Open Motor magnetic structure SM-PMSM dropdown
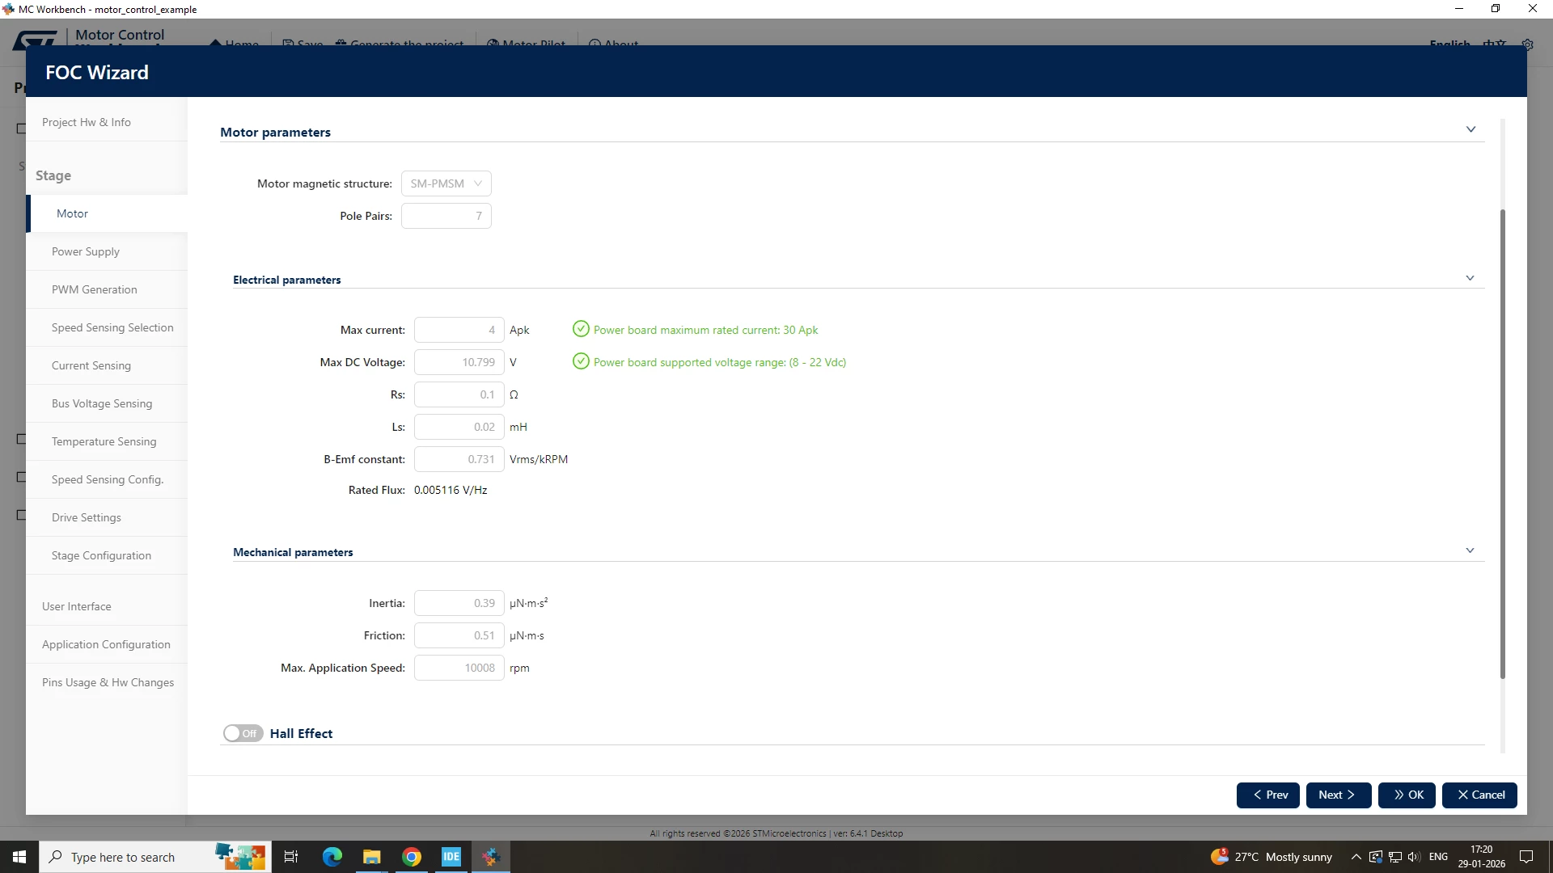This screenshot has height=873, width=1553. [x=446, y=183]
